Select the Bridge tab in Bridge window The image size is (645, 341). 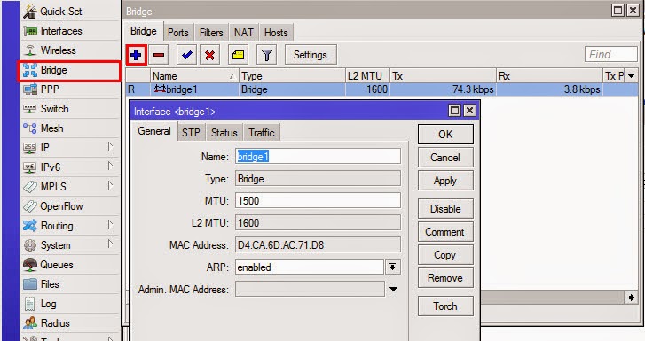144,31
